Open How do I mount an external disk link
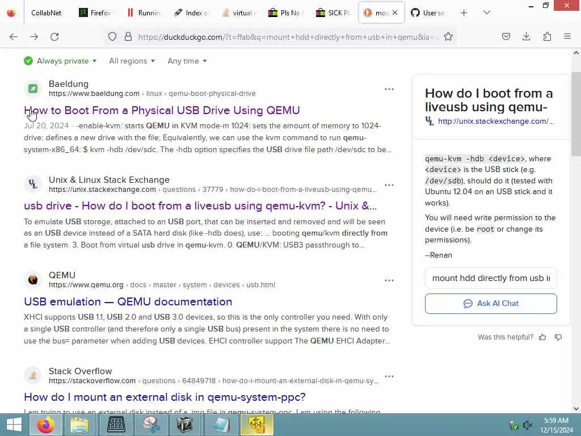 tap(165, 397)
